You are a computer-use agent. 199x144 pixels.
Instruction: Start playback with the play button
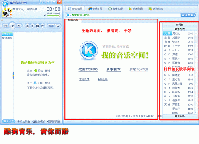point(12,26)
